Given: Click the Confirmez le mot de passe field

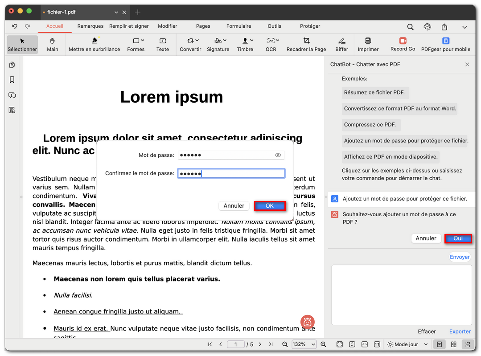Looking at the screenshot, I should click(x=231, y=173).
